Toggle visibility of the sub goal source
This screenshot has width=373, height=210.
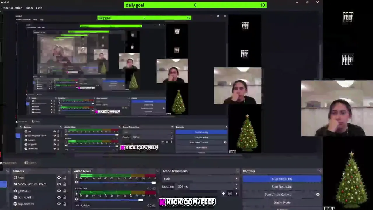point(59,197)
